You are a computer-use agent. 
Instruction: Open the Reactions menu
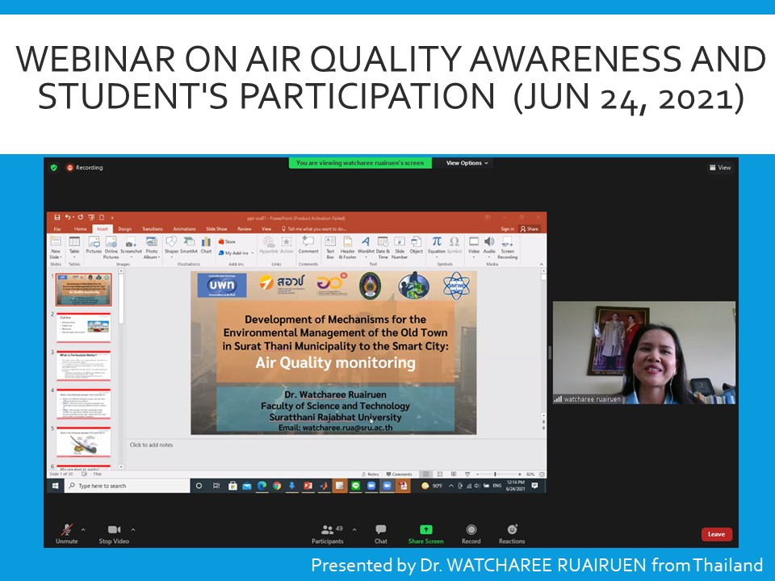pos(512,531)
